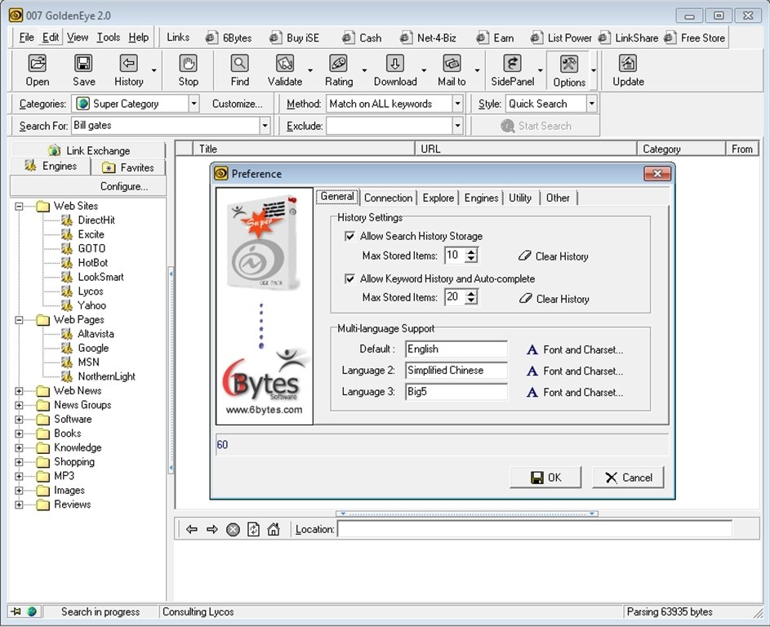Switch to the Connection tab
The image size is (770, 627).
[388, 198]
